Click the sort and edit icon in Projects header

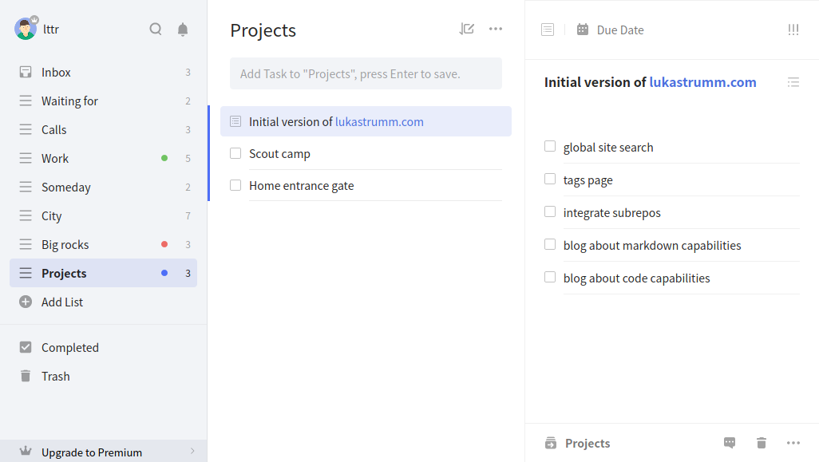466,30
